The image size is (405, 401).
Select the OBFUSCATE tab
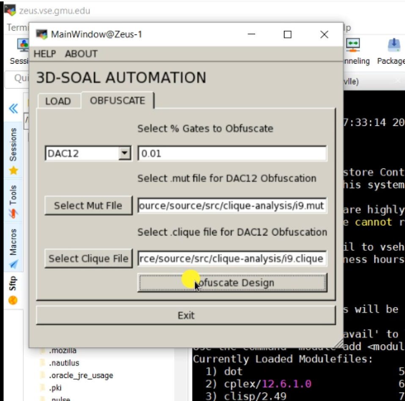(118, 100)
